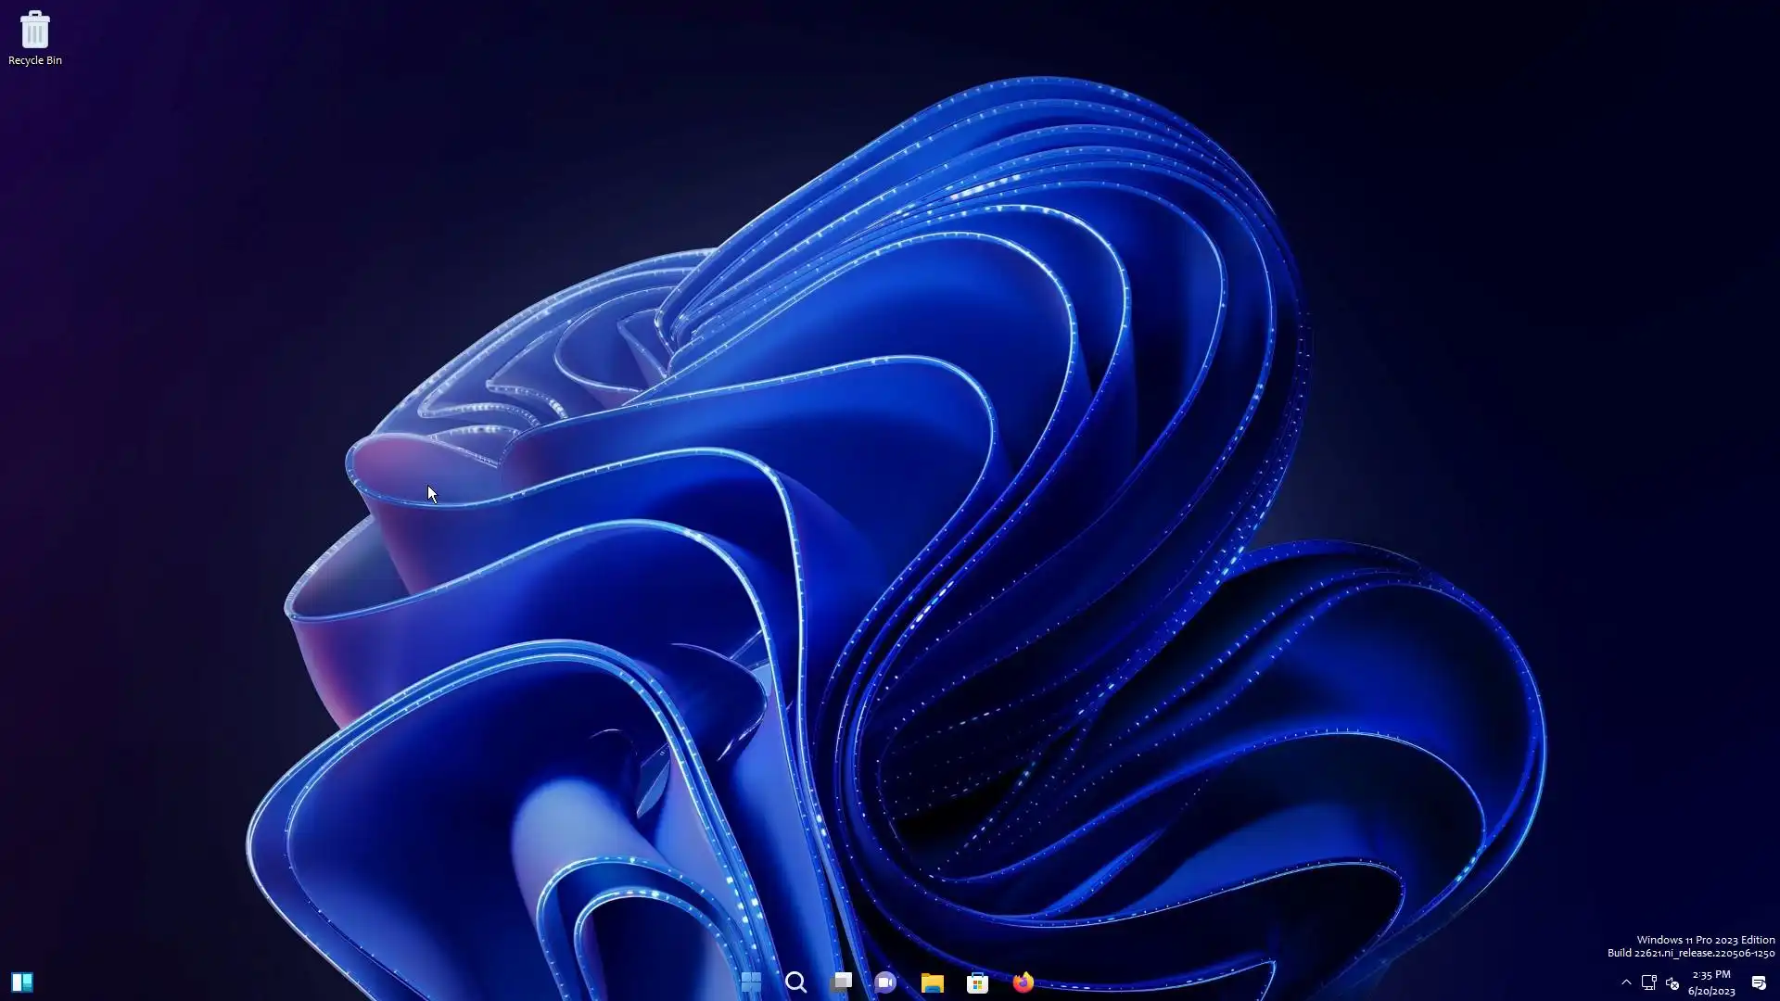Open Task View from the taskbar

point(841,982)
